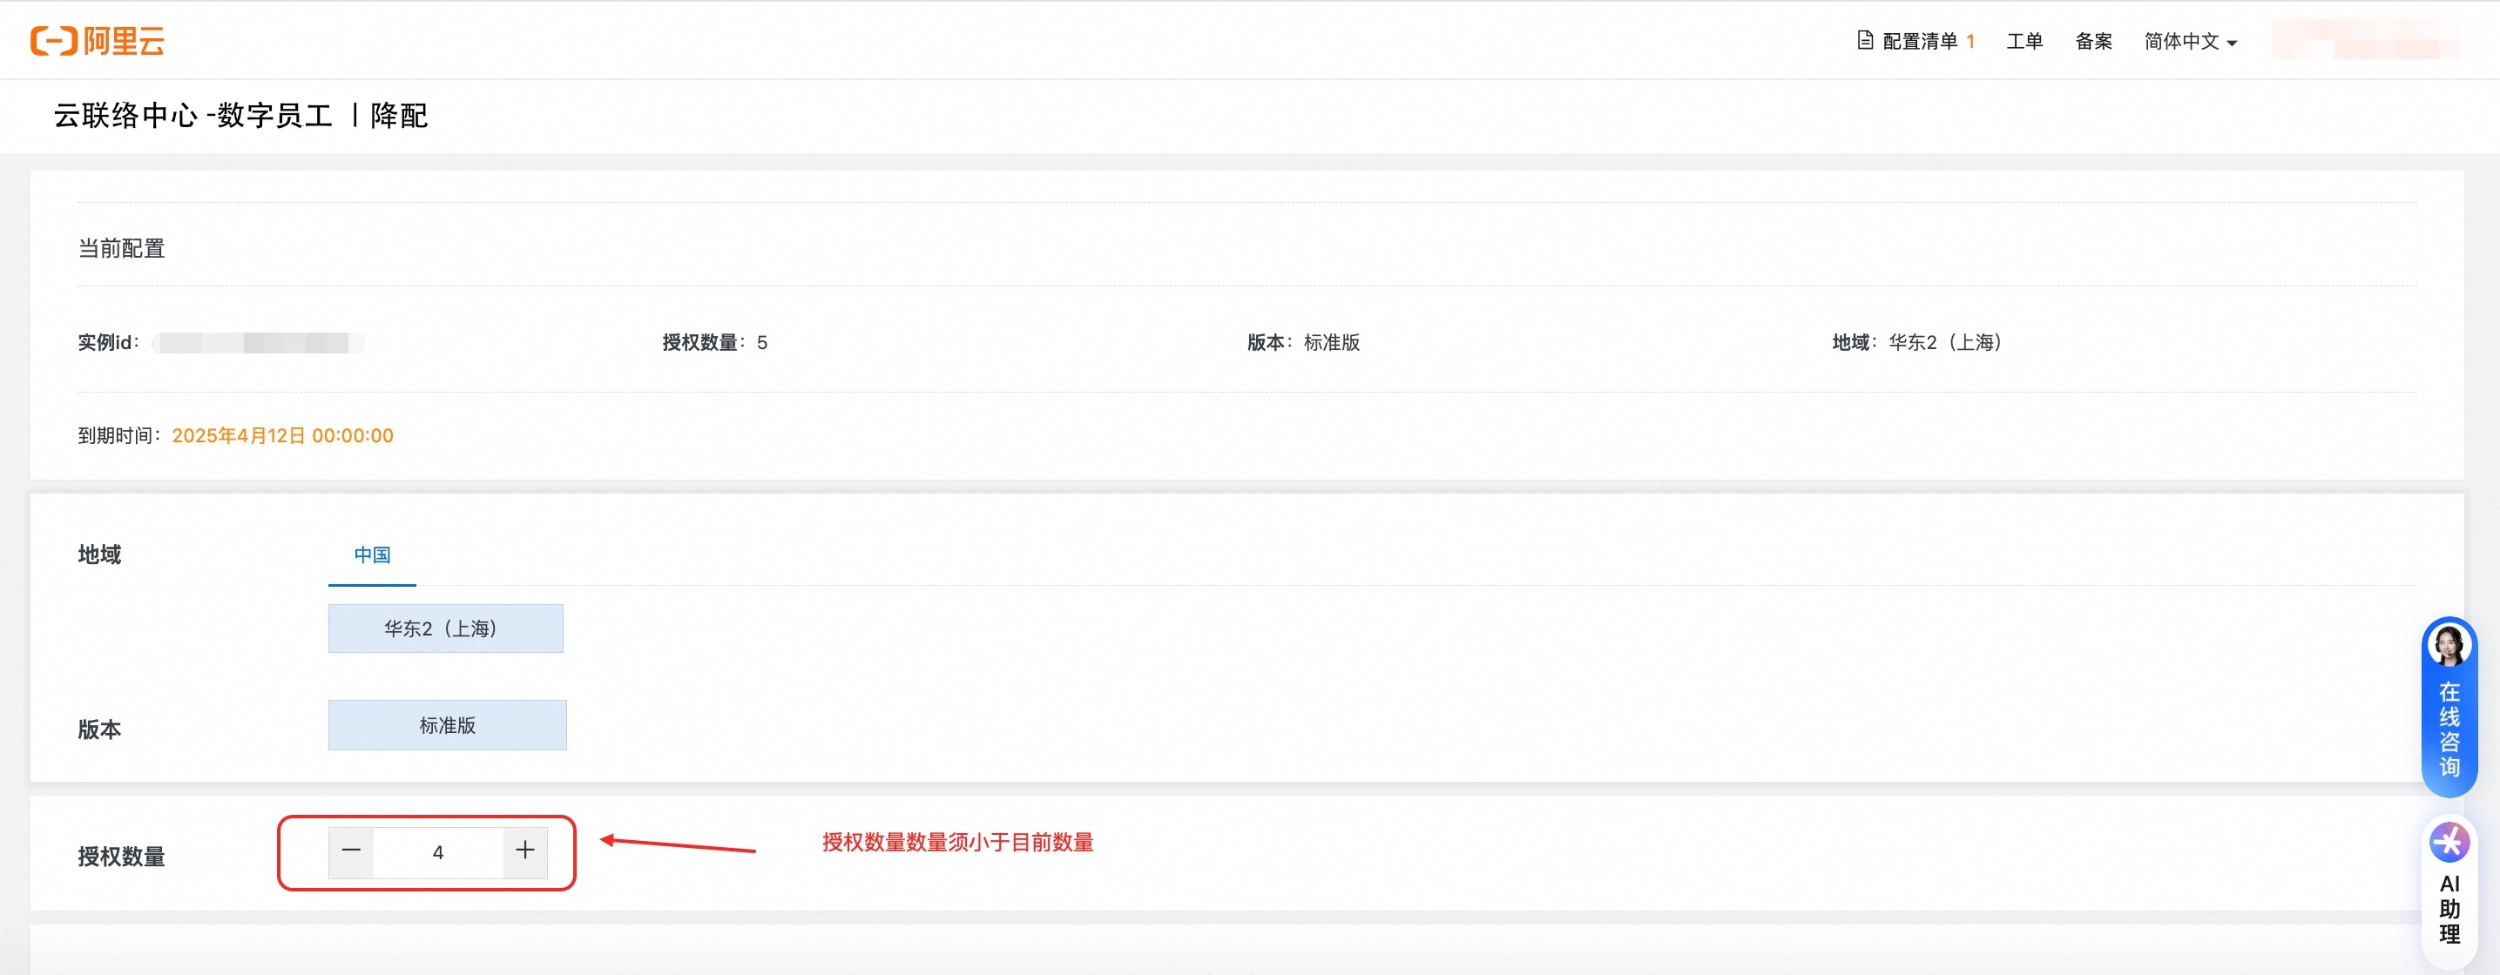This screenshot has width=2500, height=975.
Task: Open the 工单 menu link
Action: [x=2024, y=41]
